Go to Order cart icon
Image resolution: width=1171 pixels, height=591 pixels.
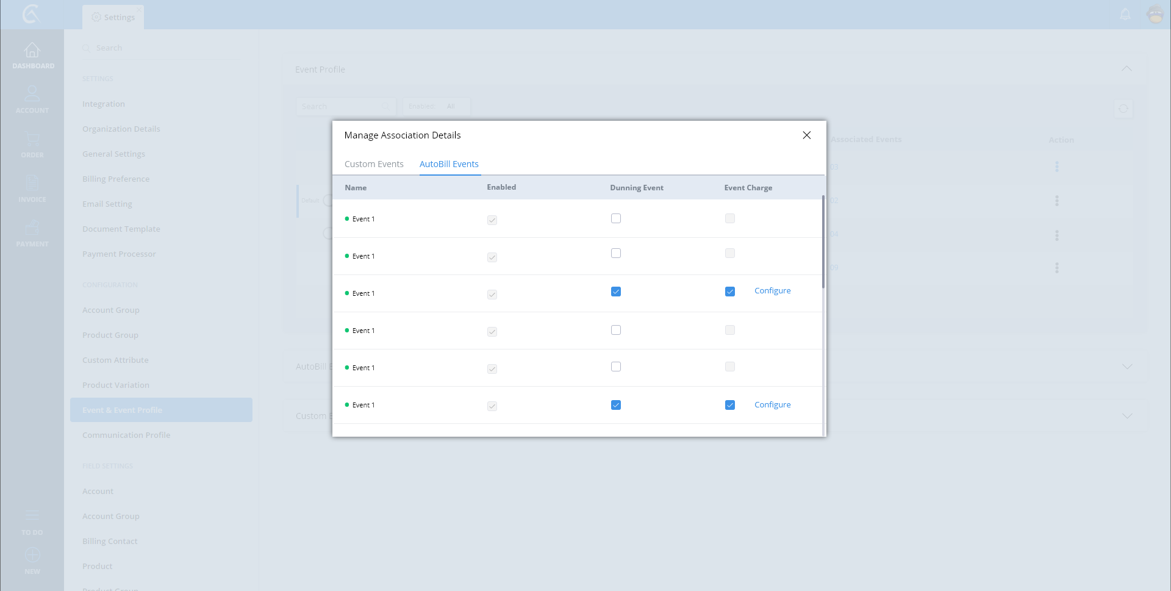(32, 139)
